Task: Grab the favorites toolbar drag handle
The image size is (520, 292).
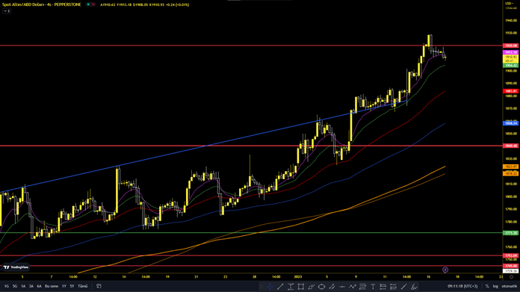Action: [x=261, y=286]
